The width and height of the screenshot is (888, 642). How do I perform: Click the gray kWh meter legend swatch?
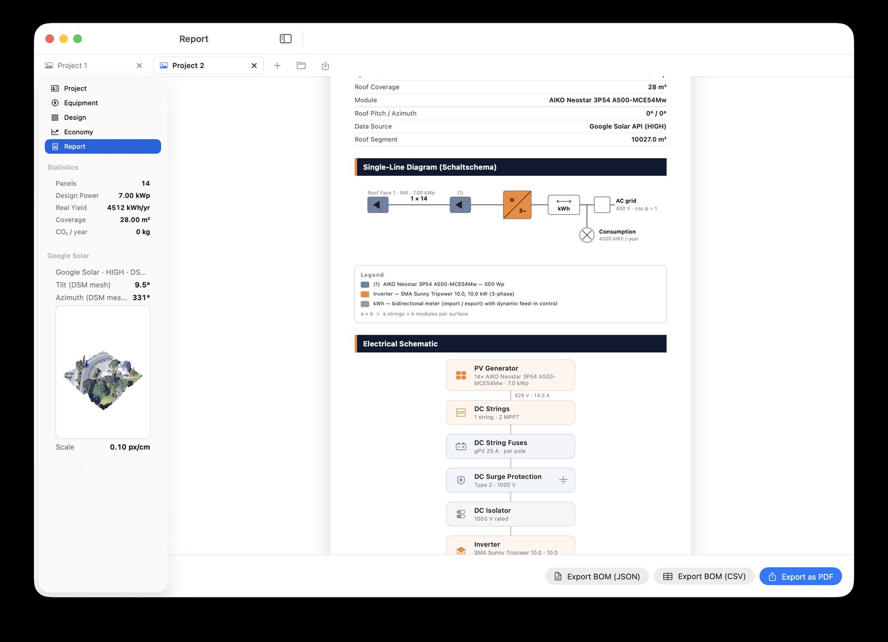(x=365, y=304)
